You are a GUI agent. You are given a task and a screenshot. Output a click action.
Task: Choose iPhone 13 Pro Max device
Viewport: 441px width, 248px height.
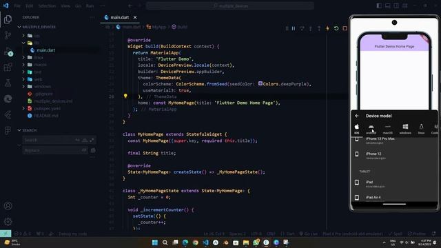(x=394, y=141)
